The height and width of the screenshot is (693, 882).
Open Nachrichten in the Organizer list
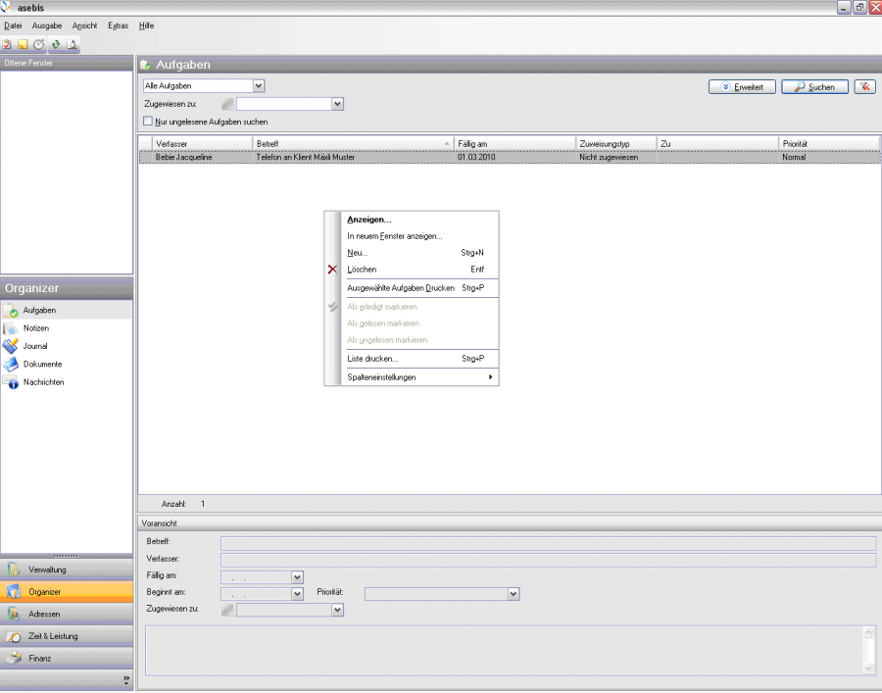pos(43,382)
